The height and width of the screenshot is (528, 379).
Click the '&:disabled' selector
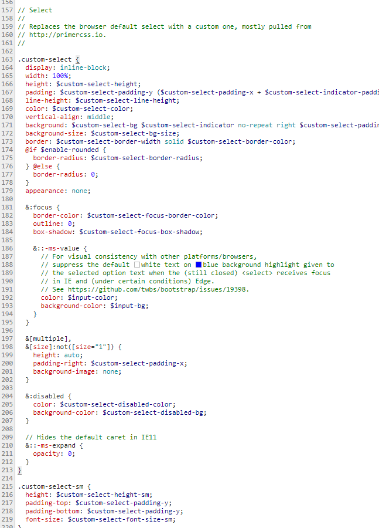(45, 397)
